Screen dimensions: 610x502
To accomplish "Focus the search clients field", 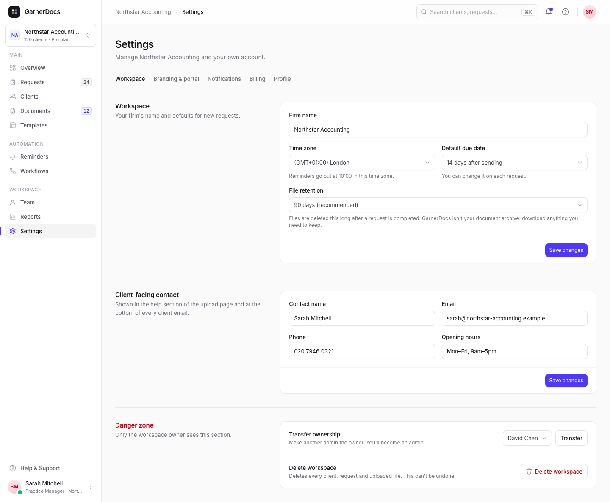I will [477, 12].
